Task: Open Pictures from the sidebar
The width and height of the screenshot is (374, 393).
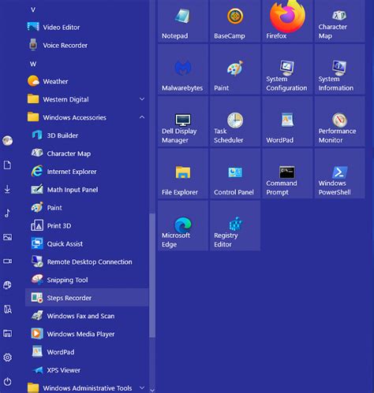Action: pyautogui.click(x=7, y=237)
